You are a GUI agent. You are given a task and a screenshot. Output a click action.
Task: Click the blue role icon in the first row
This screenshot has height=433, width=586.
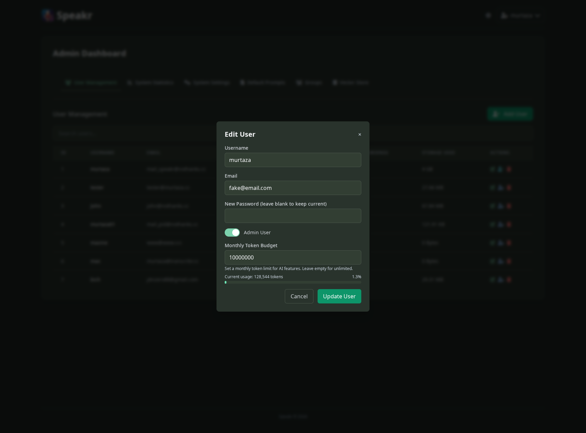click(x=500, y=169)
